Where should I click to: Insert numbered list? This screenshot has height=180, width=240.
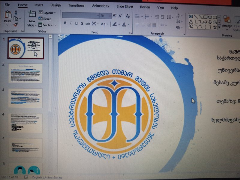147,16
